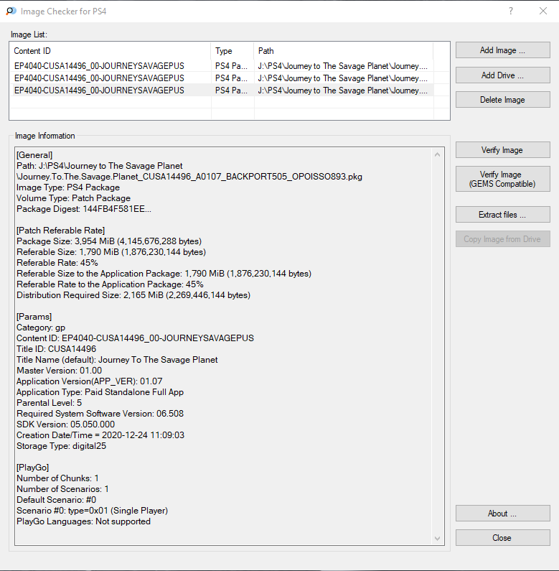
Task: Sort by the Content ID column header
Action: (x=111, y=51)
